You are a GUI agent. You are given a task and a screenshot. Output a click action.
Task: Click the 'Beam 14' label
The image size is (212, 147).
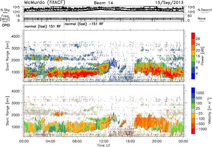click(103, 3)
